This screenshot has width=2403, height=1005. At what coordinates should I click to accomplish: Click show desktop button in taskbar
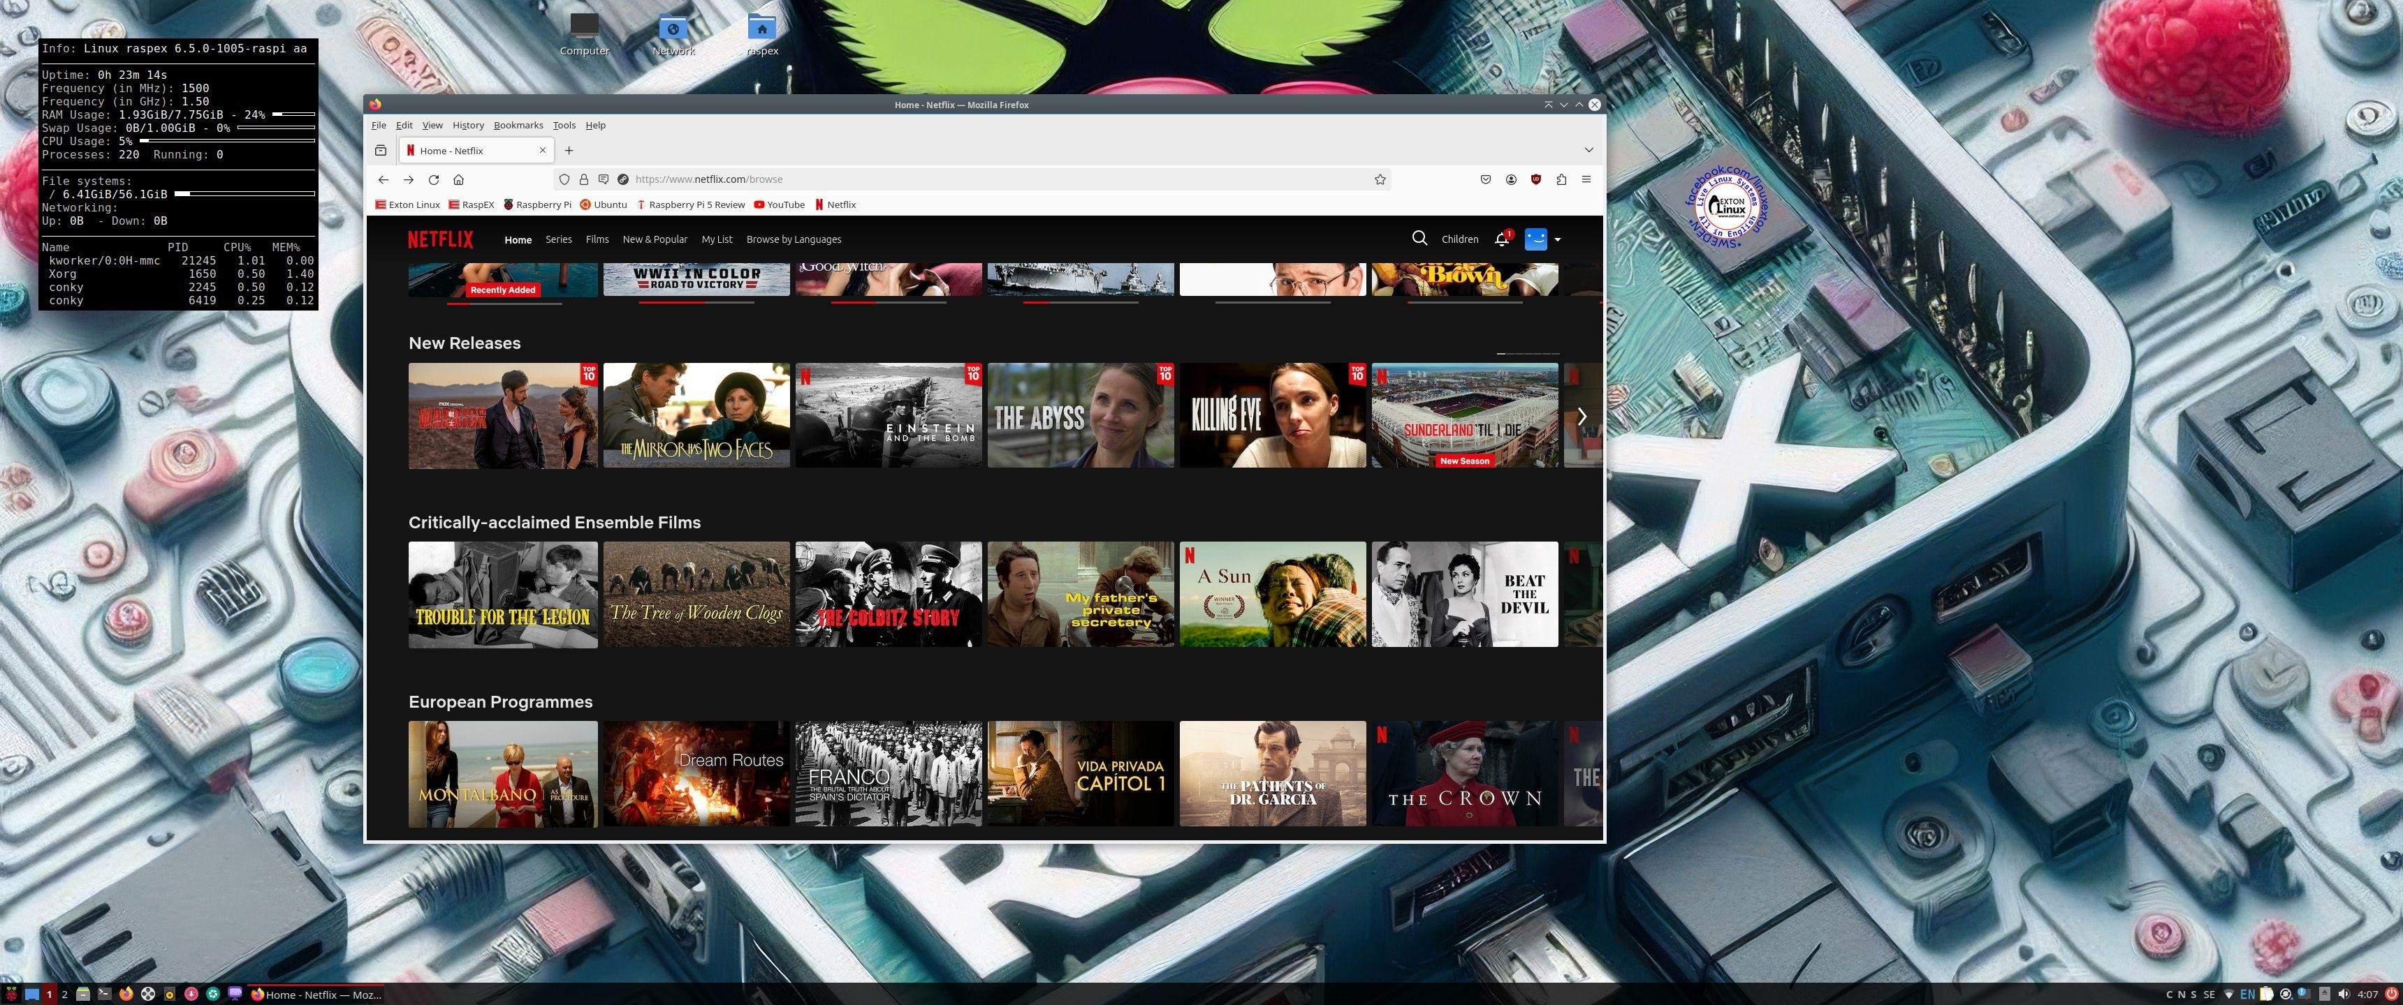coord(31,995)
